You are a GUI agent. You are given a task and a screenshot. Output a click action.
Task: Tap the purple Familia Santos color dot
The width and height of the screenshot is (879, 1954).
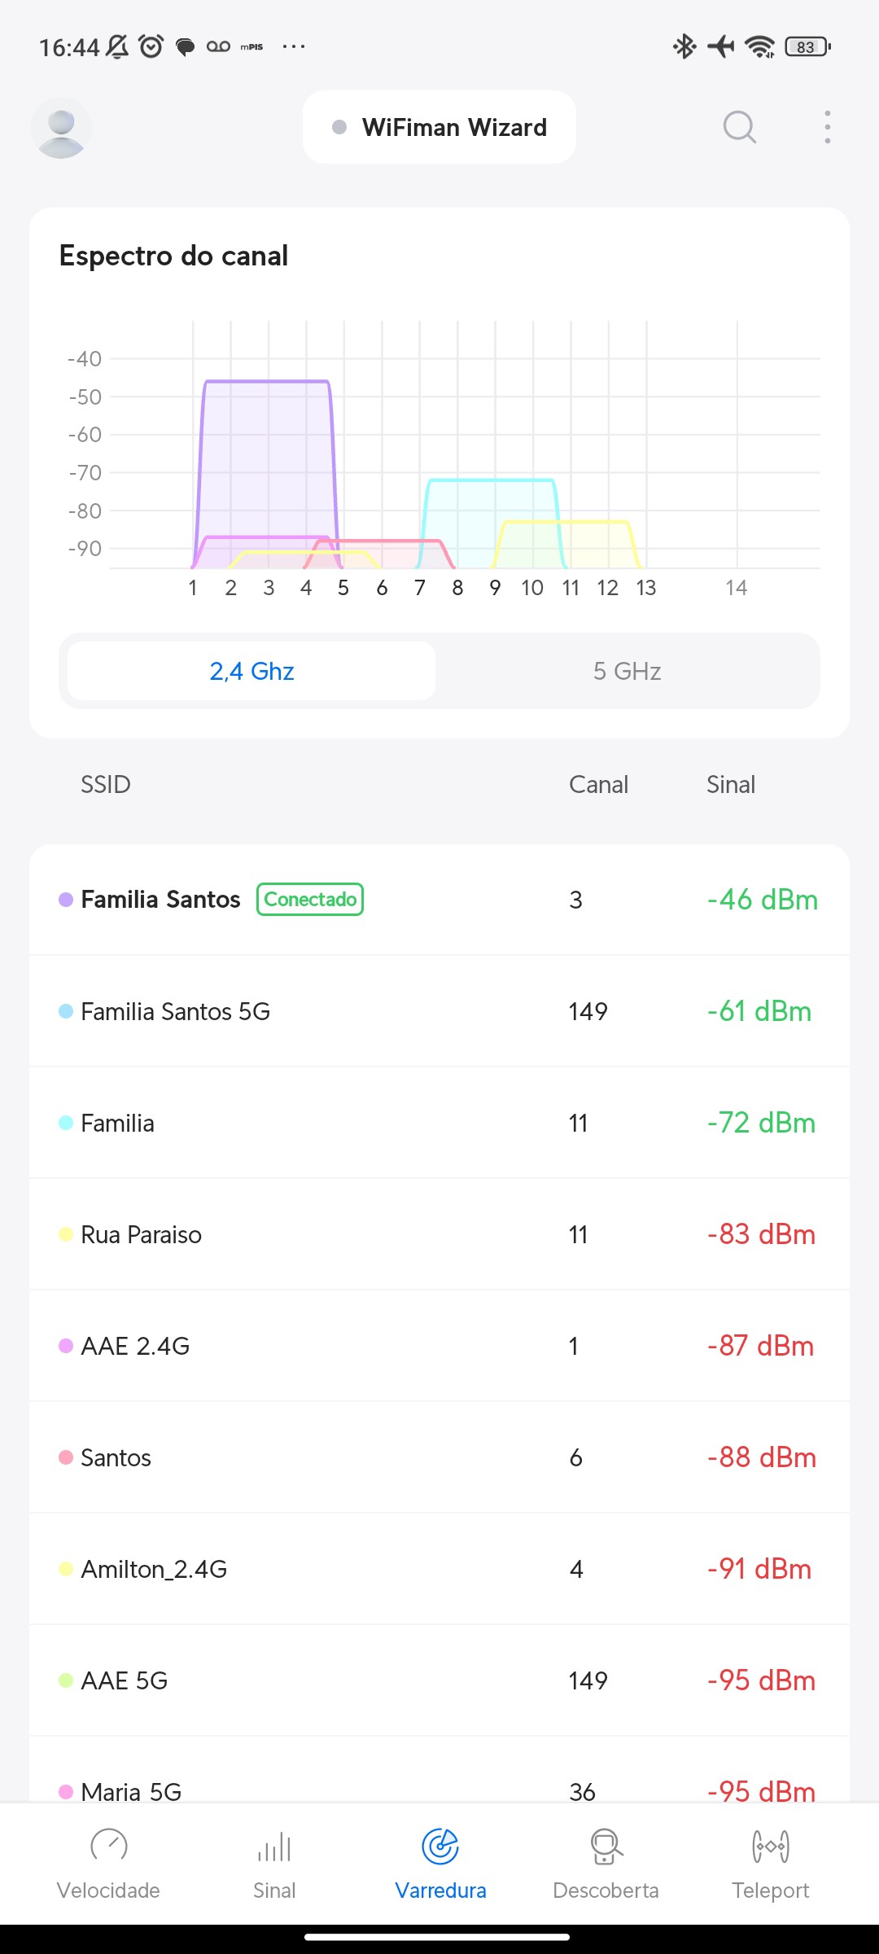click(66, 900)
